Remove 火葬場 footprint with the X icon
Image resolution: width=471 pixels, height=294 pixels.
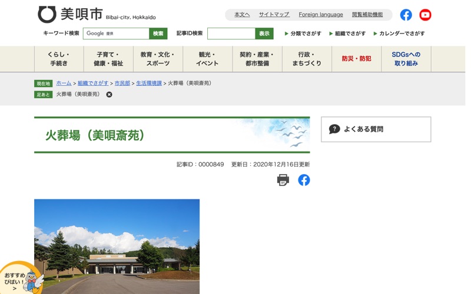109,95
